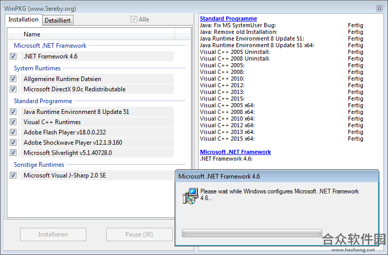Click the 'Visual C++ 2015 x64:' log line
Viewport: 388px width, 255px height.
point(227,139)
